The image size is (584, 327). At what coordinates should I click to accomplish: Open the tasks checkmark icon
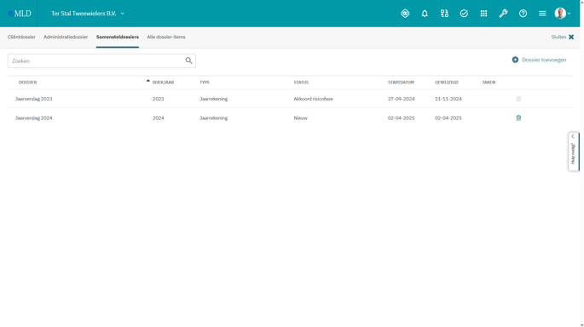pyautogui.click(x=464, y=14)
